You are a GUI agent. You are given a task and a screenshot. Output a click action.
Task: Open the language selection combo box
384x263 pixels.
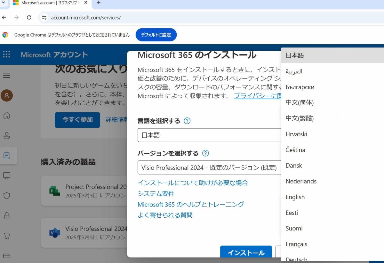209,135
